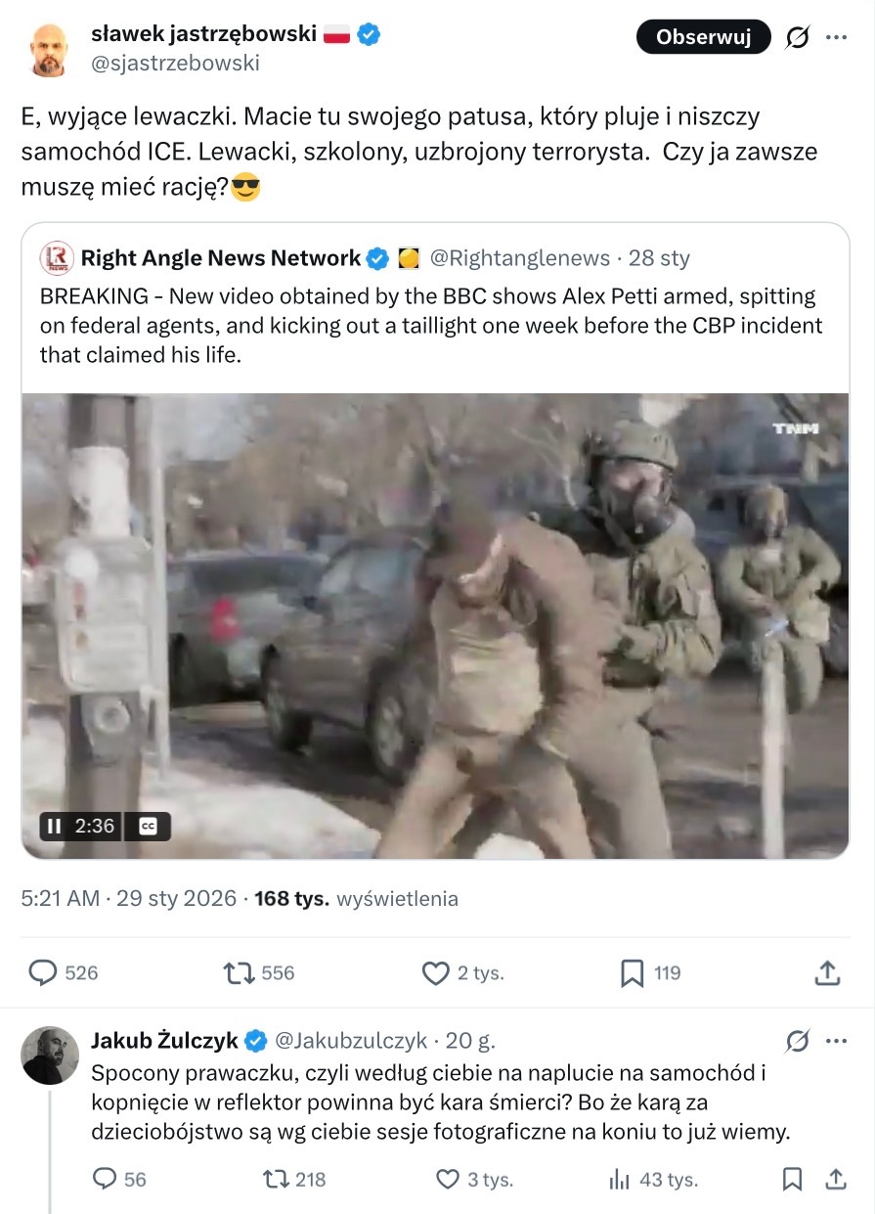Toggle closed captions on video
The width and height of the screenshot is (875, 1214).
point(149,827)
